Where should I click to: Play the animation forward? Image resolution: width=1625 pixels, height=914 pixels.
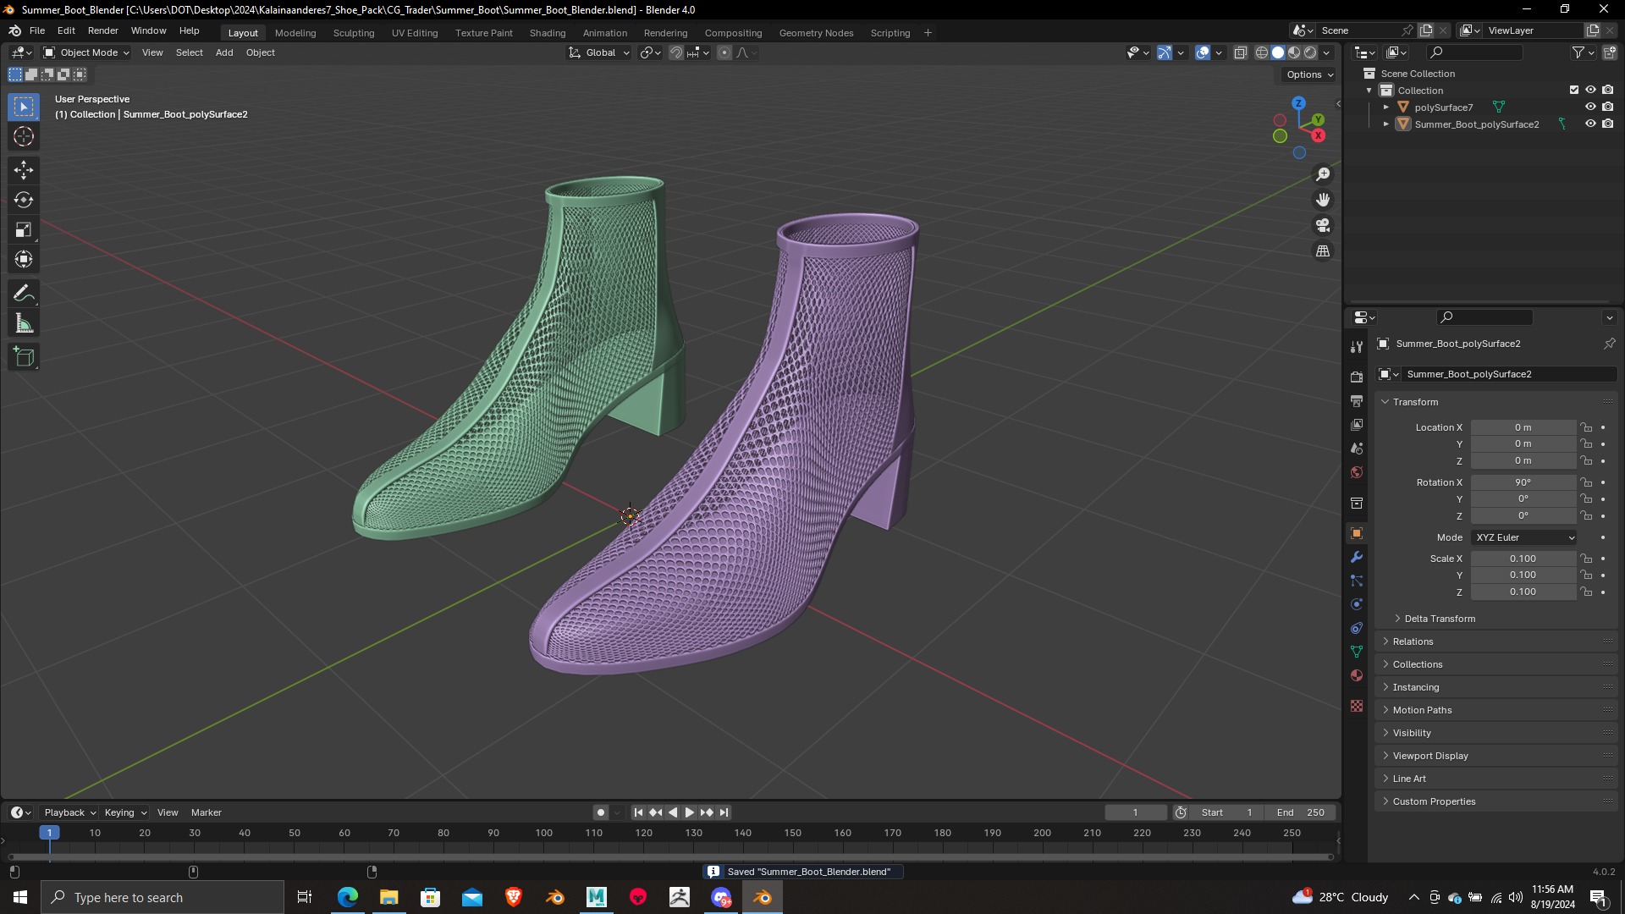tap(689, 812)
